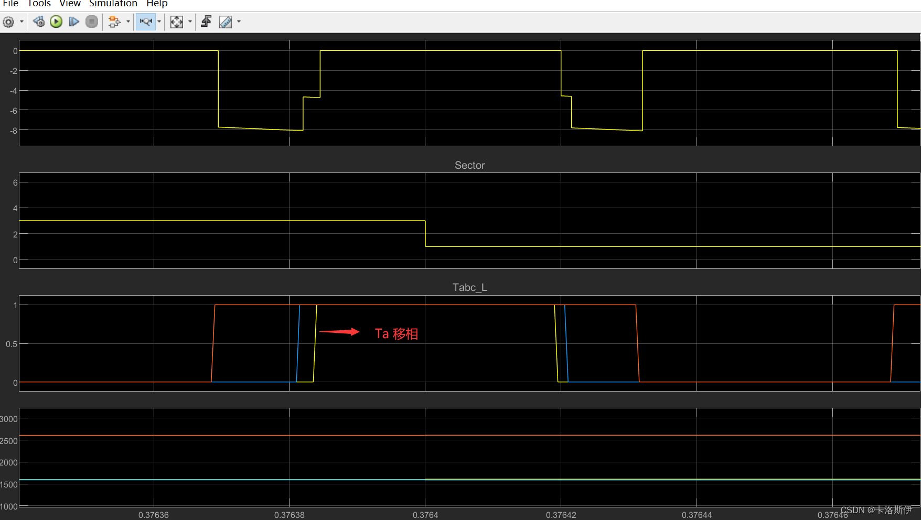
Task: Click the scale axes limits icon
Action: [x=177, y=22]
